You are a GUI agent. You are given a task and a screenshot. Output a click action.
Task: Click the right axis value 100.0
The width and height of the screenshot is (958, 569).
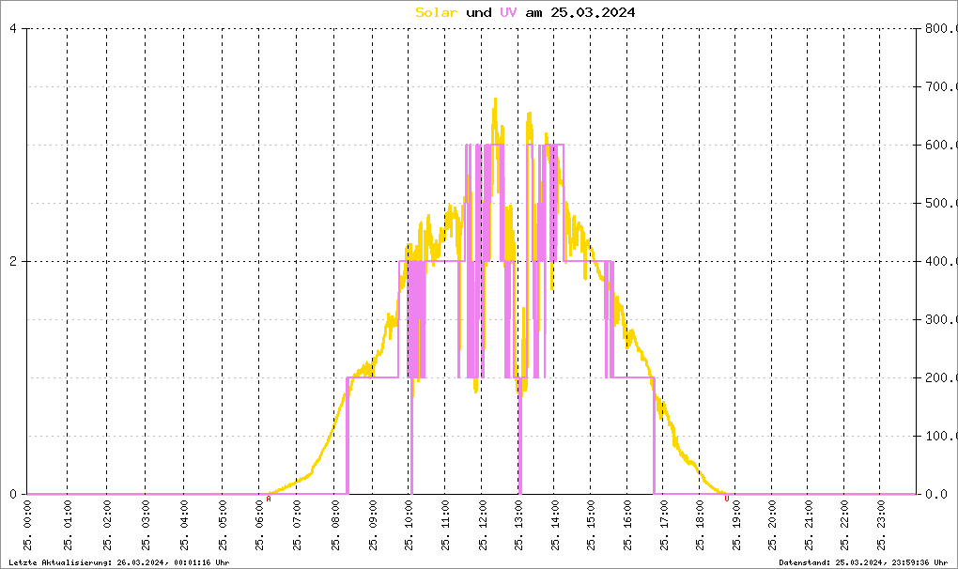943,436
